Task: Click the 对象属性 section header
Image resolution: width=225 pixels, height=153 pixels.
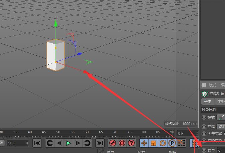Action: [x=209, y=110]
